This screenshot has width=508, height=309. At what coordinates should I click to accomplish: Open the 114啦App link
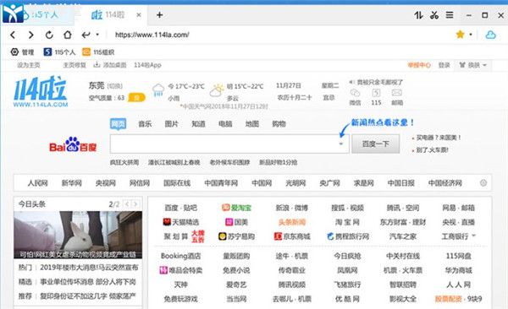[x=147, y=65]
